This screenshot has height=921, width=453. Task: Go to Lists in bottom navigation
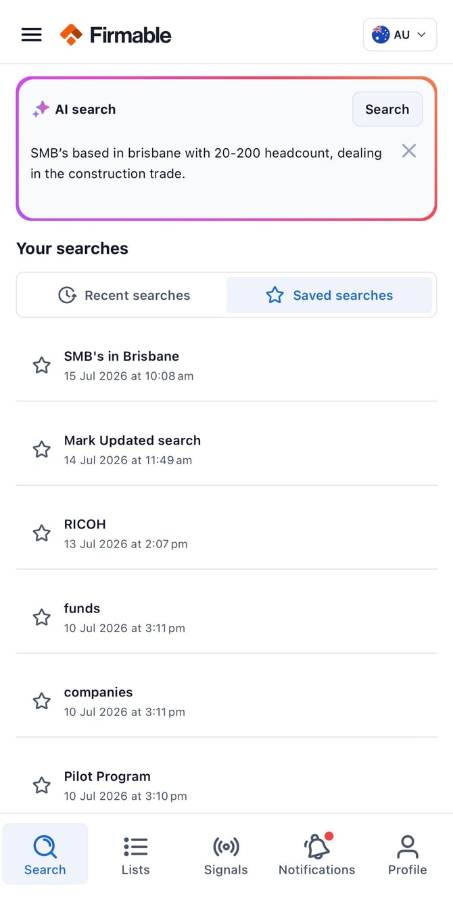tap(135, 855)
